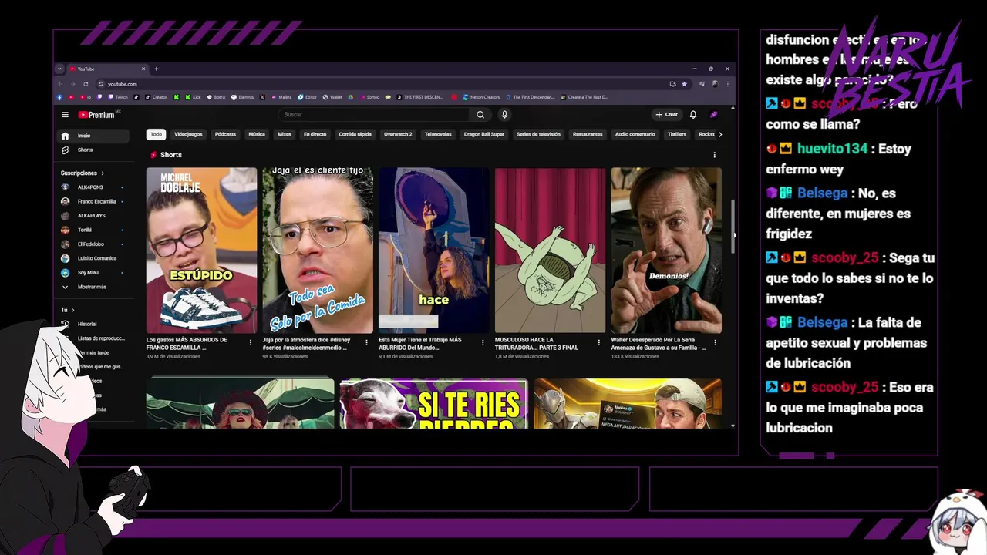Screen dimensions: 987x555
Task: Open the 'Todo sea Solo por la Comida' short
Action: [318, 251]
